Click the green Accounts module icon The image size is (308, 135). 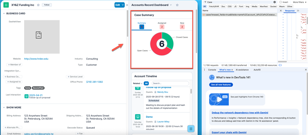pos(6,5)
